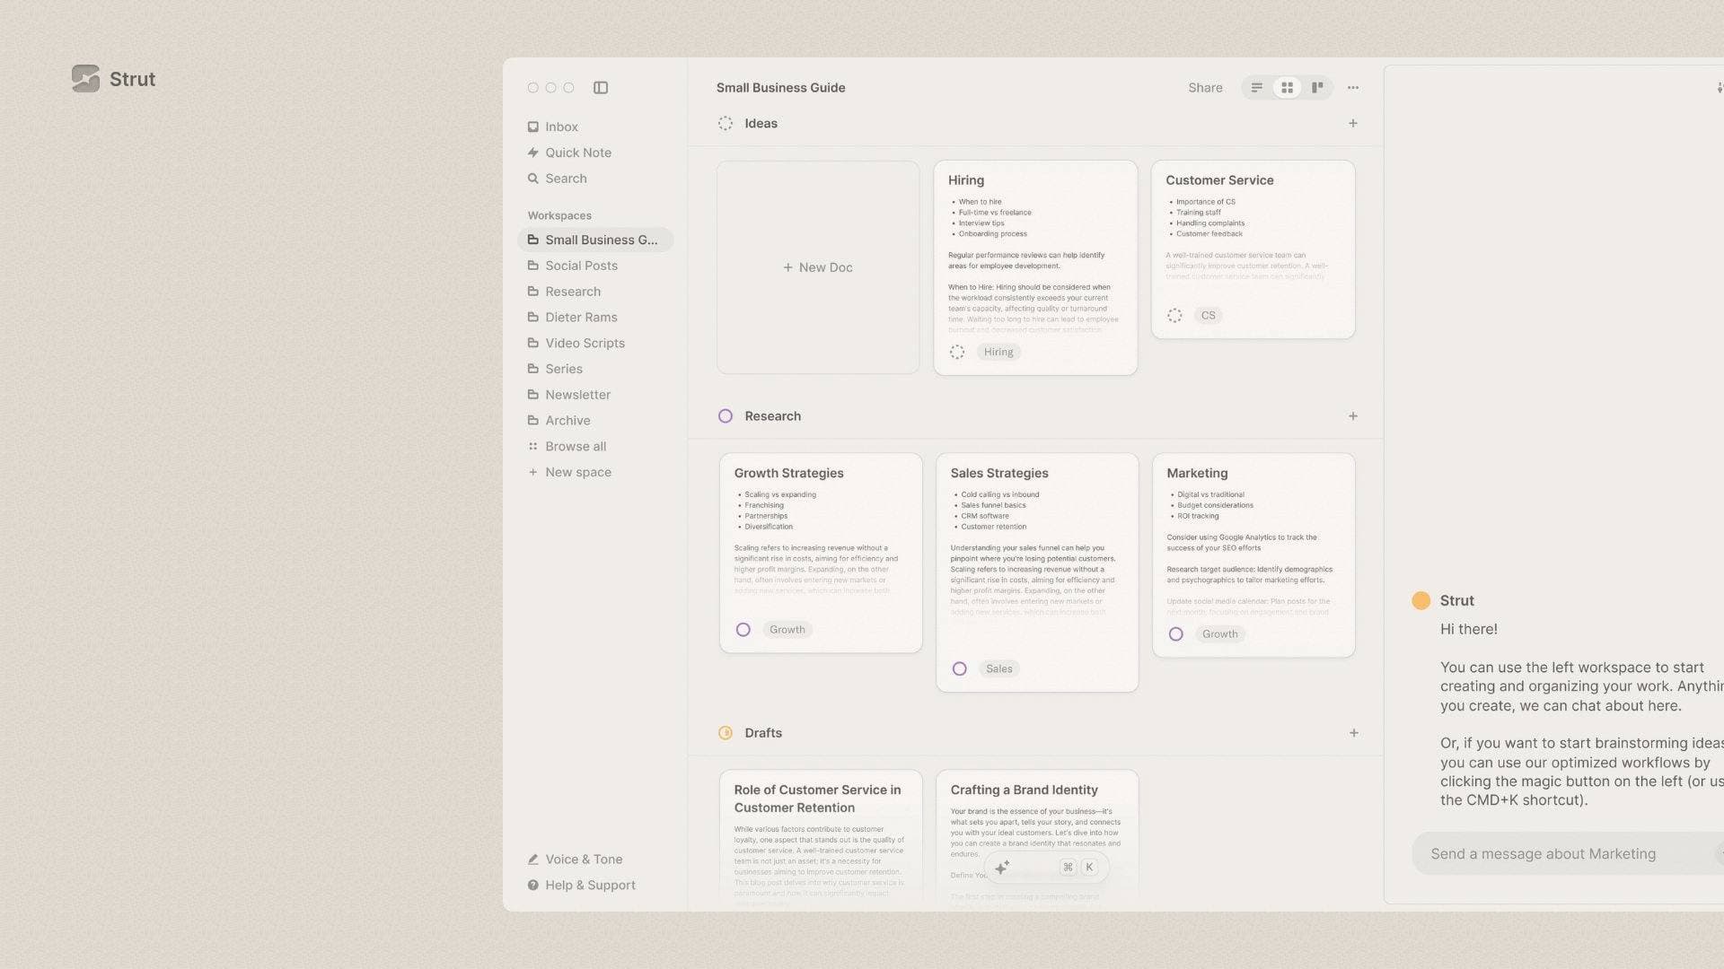Open the ellipsis options menu in the toolbar
This screenshot has width=1724, height=969.
[1352, 87]
